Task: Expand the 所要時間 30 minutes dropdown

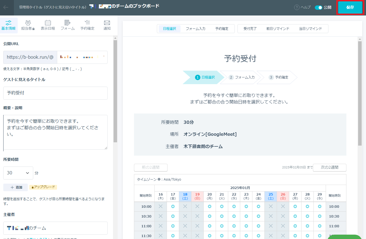Action: point(18,173)
